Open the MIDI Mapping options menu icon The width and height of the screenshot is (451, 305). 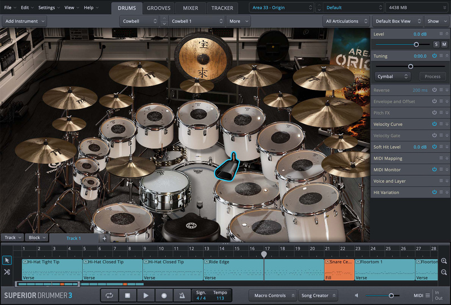pyautogui.click(x=441, y=158)
